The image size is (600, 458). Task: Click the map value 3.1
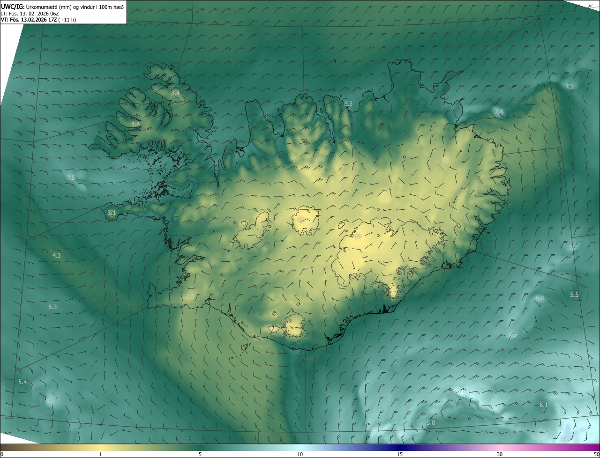click(112, 213)
